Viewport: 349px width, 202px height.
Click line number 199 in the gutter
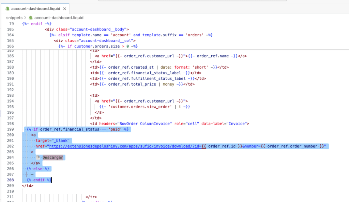[x=10, y=129]
